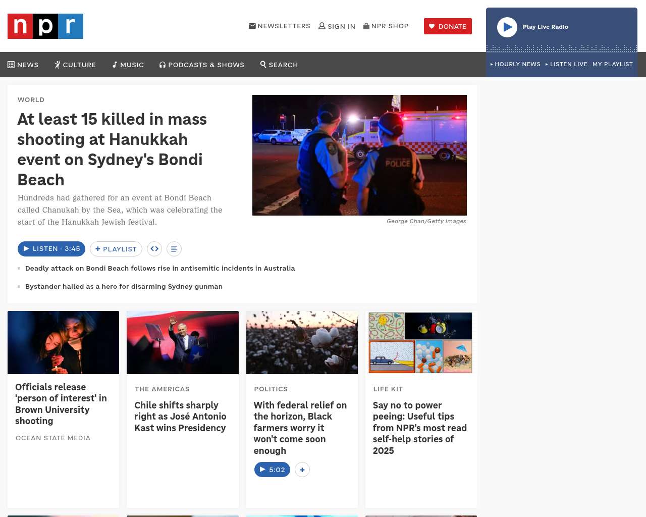Add farmers story to playlist with plus icon
646x517 pixels.
pyautogui.click(x=302, y=470)
